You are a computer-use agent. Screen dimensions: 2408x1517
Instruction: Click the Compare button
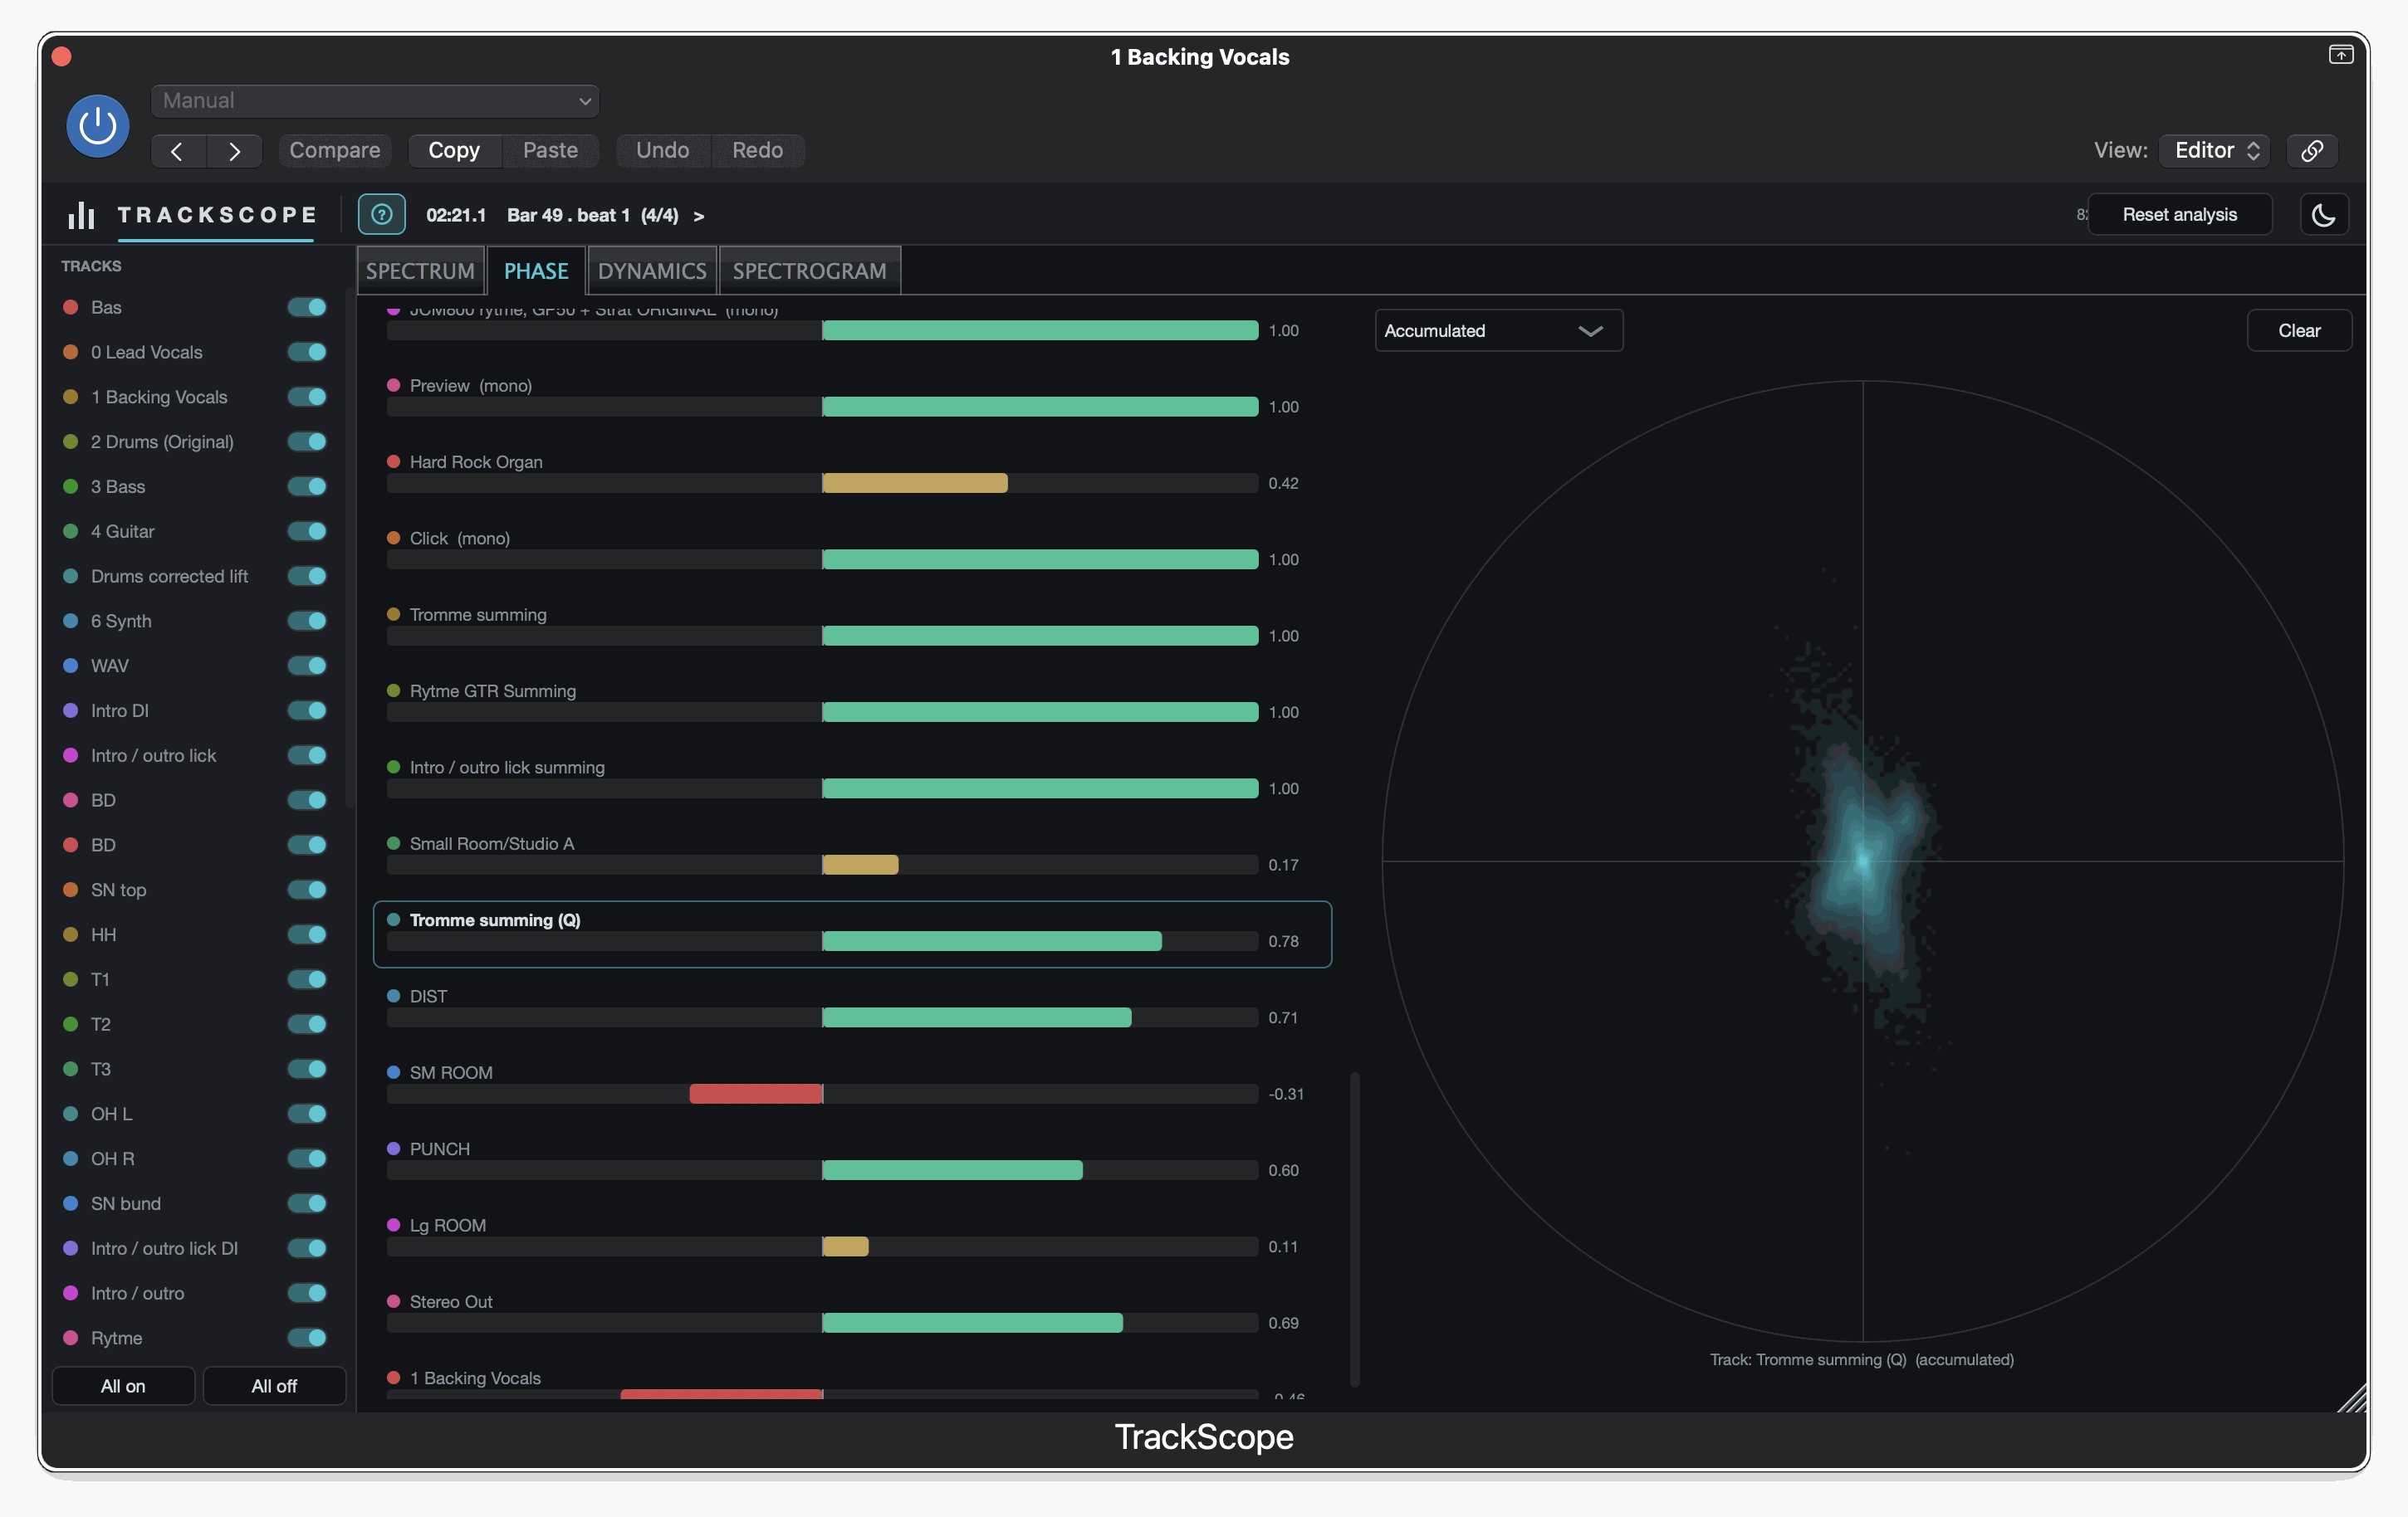335,151
